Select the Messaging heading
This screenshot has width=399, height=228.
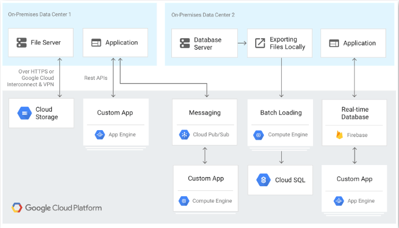205,113
